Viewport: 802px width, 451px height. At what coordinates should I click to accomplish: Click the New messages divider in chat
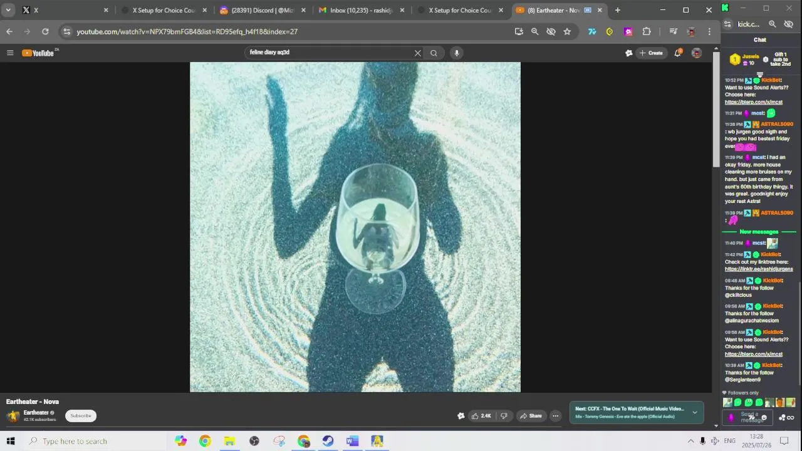(x=759, y=232)
